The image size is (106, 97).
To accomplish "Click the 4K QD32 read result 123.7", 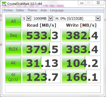I will (x=42, y=77).
